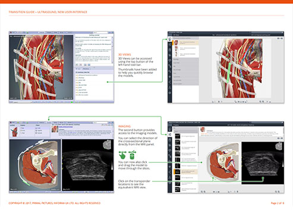The height and width of the screenshot is (214, 293).
Task: Click share icon in bottom-right screenshot sidebar
Action: click(170, 172)
